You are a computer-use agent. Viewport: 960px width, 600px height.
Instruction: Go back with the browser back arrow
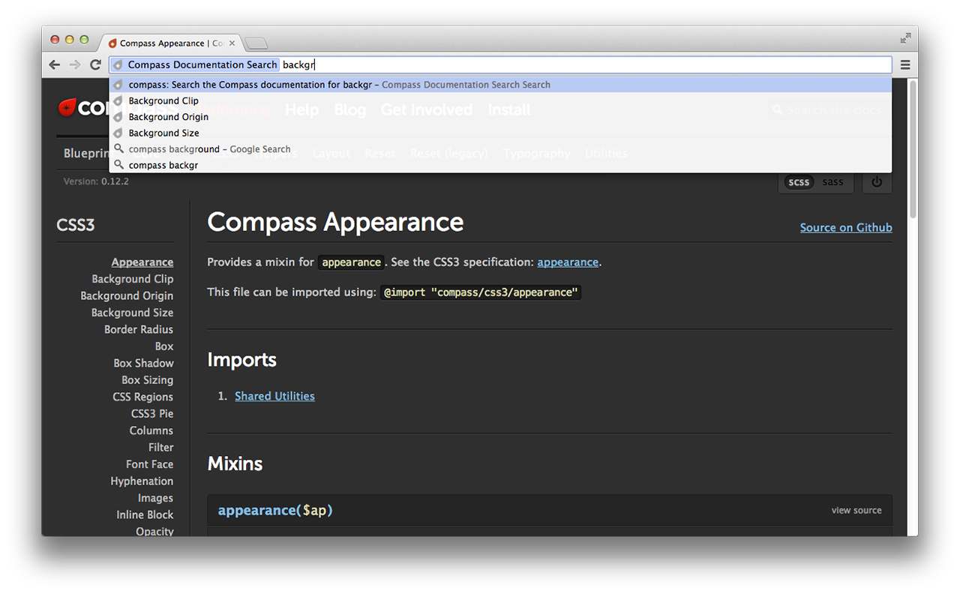click(55, 65)
